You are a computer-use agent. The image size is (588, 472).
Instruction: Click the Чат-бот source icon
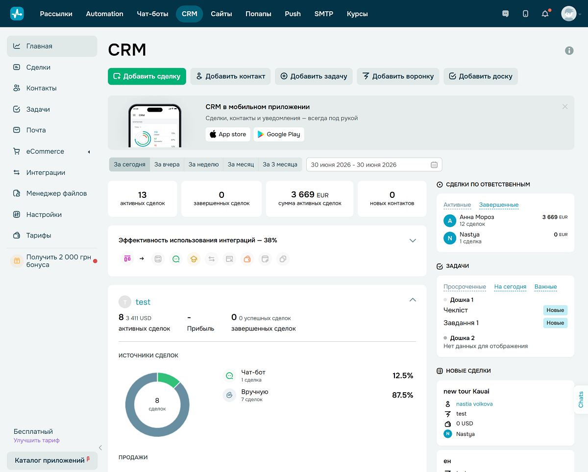pyautogui.click(x=229, y=376)
